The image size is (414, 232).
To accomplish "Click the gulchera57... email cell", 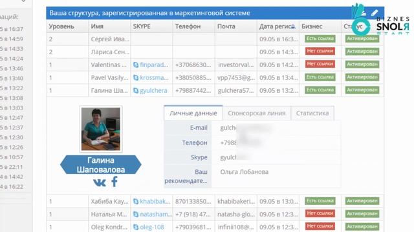I will point(235,90).
